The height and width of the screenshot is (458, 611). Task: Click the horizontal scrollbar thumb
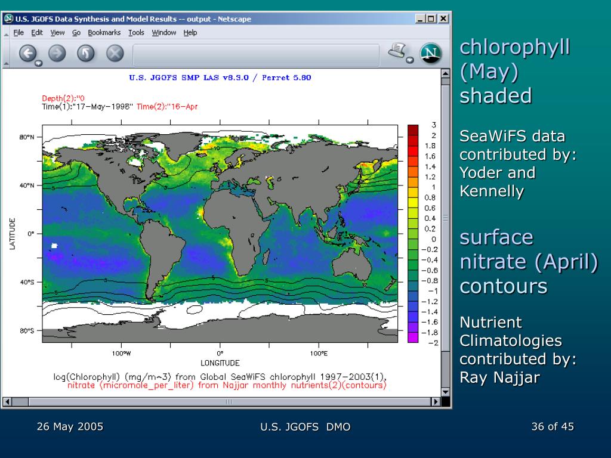[229, 401]
